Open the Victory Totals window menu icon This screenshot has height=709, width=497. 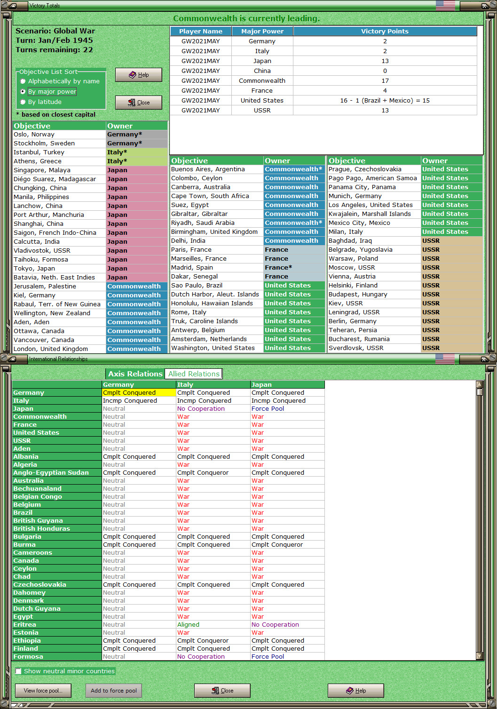point(12,6)
